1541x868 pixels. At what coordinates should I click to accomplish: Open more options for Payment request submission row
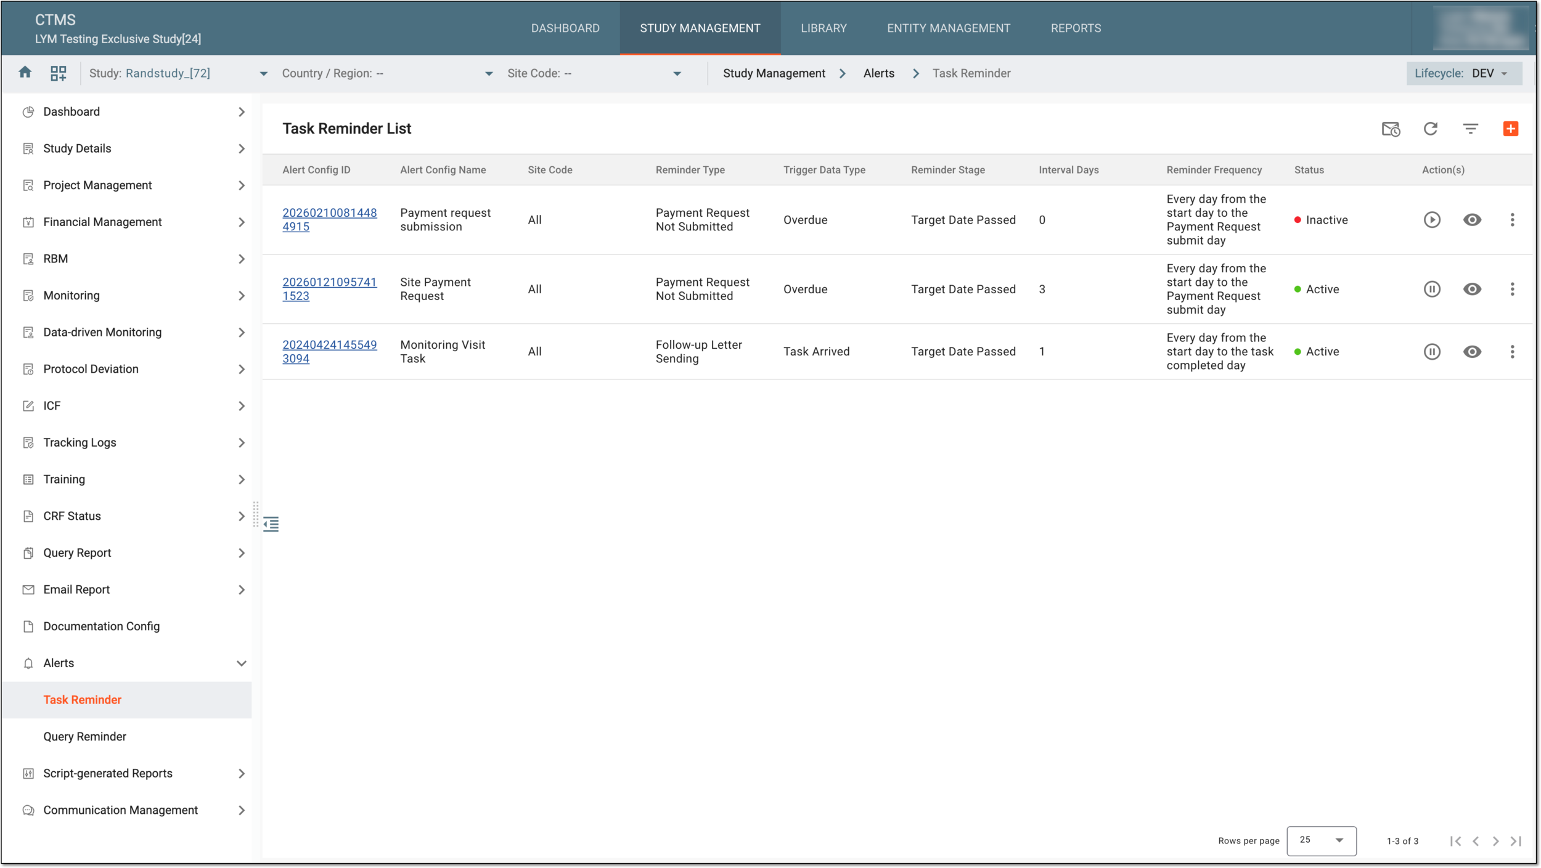tap(1512, 220)
